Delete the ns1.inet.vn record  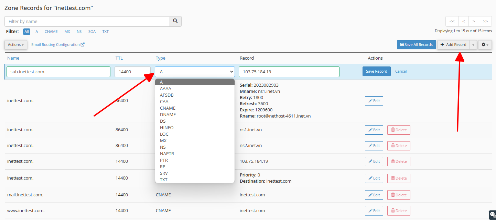[399, 130]
